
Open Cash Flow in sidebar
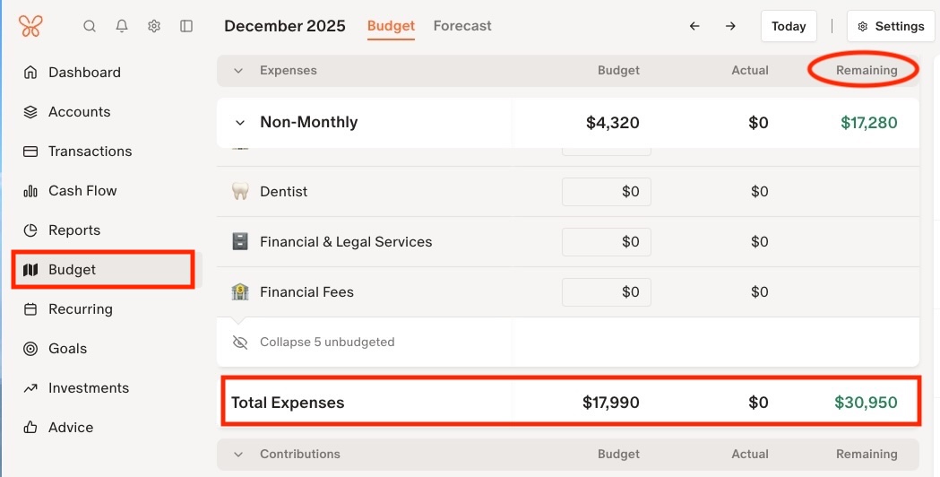pos(82,190)
